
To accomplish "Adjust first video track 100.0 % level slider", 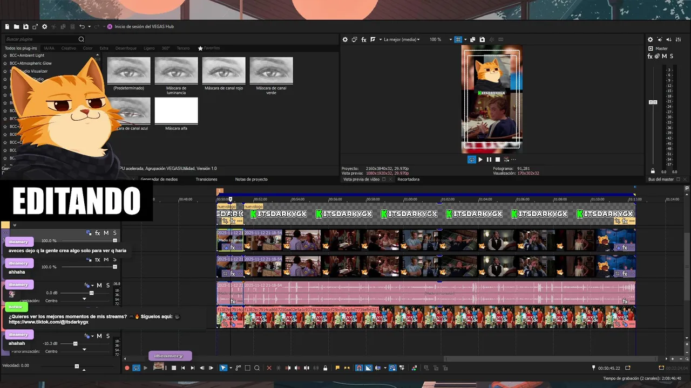I will point(114,240).
